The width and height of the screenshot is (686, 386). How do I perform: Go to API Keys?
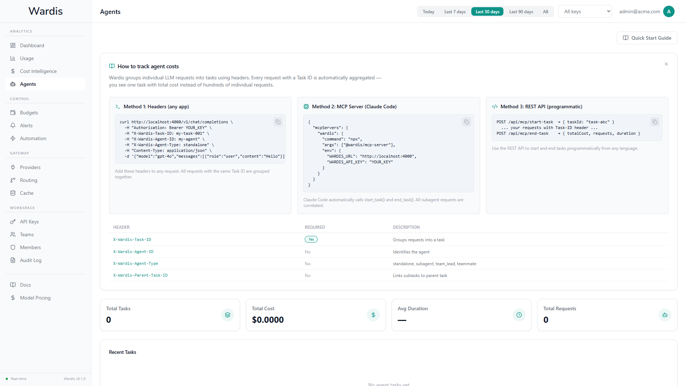click(x=46, y=222)
